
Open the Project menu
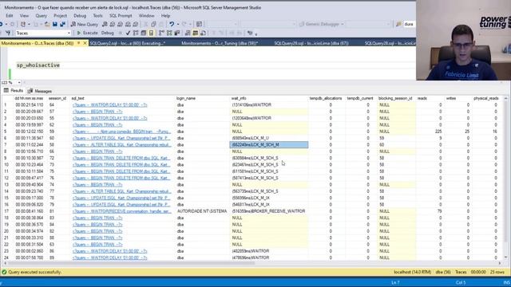coord(61,16)
